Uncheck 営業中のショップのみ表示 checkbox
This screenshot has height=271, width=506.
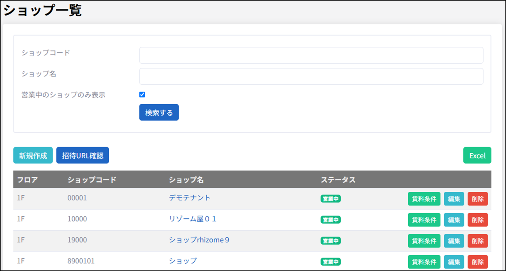coord(142,95)
